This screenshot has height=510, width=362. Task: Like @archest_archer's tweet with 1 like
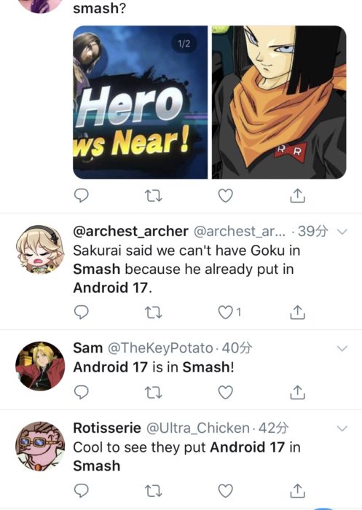click(229, 313)
